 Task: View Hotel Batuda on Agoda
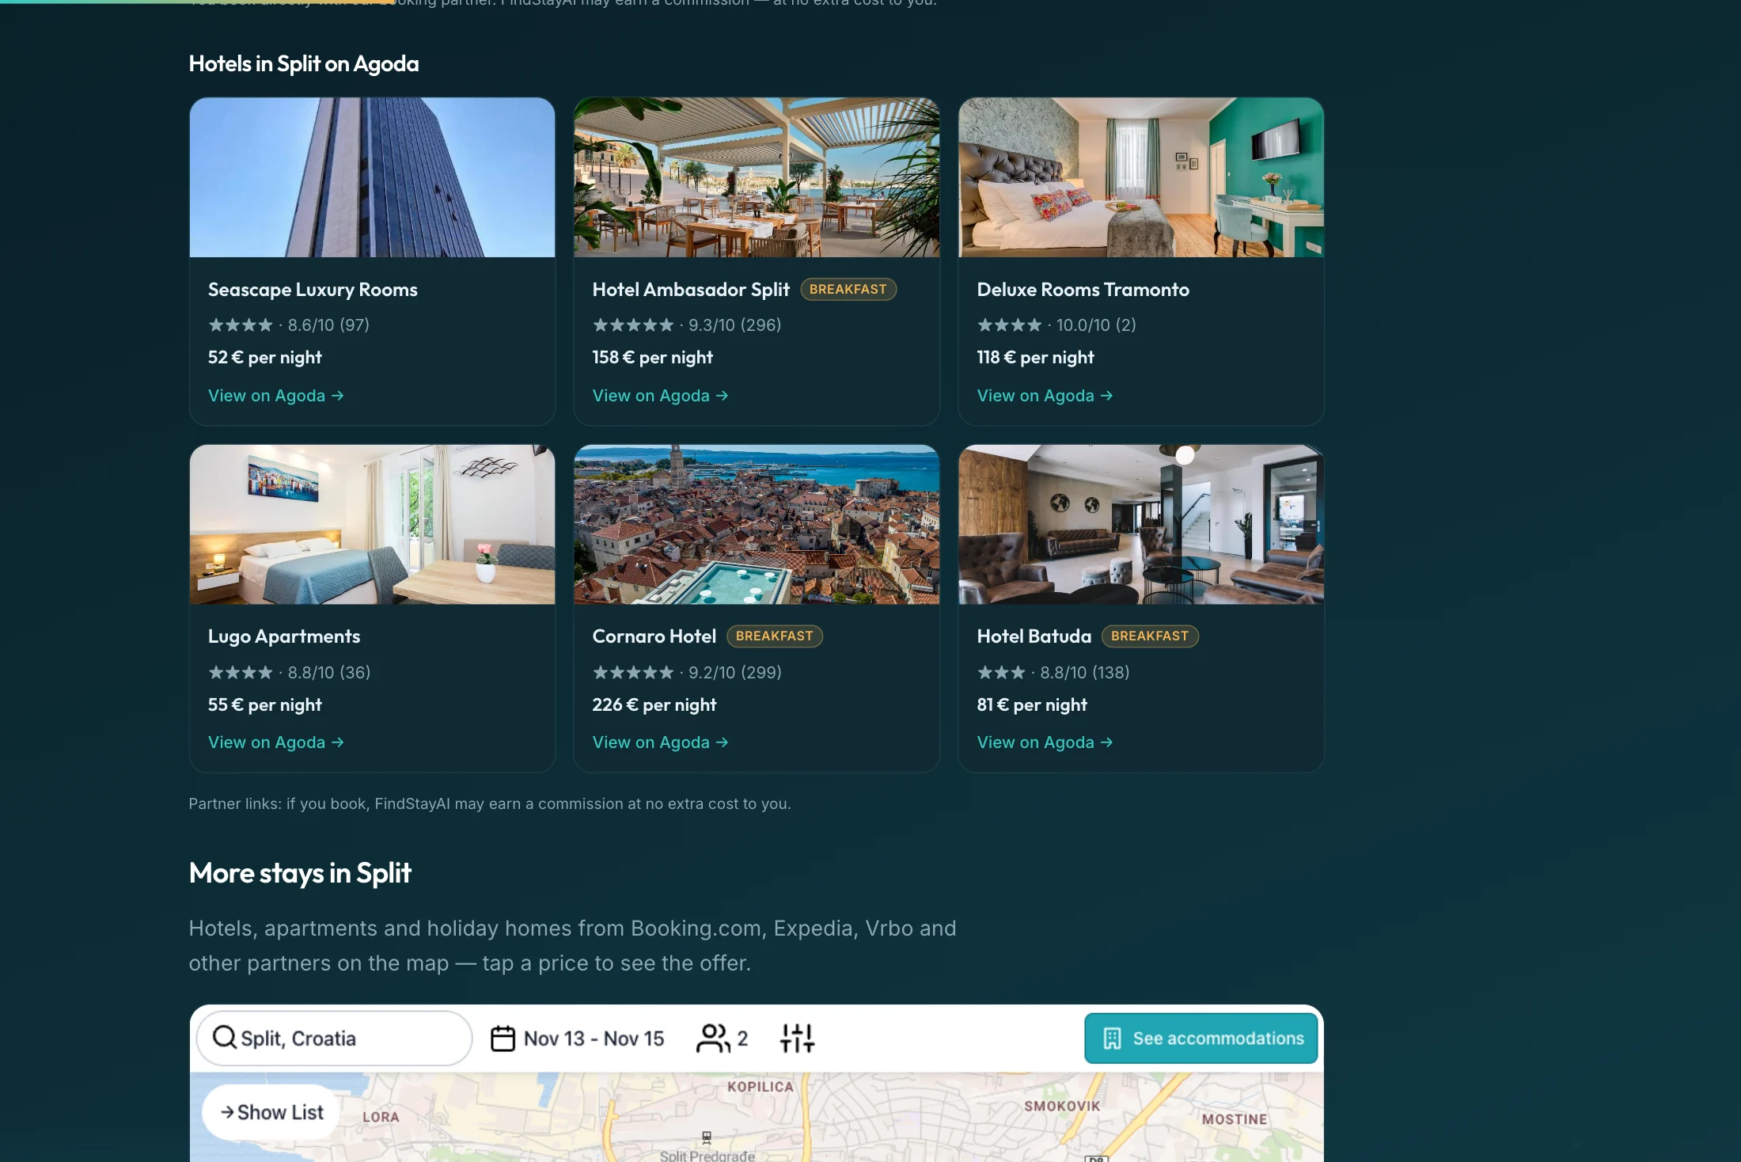click(1045, 742)
